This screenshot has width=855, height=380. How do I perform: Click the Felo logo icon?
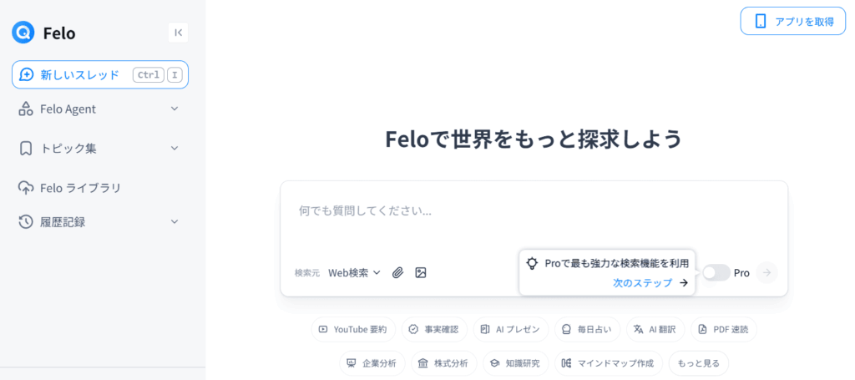(x=23, y=33)
